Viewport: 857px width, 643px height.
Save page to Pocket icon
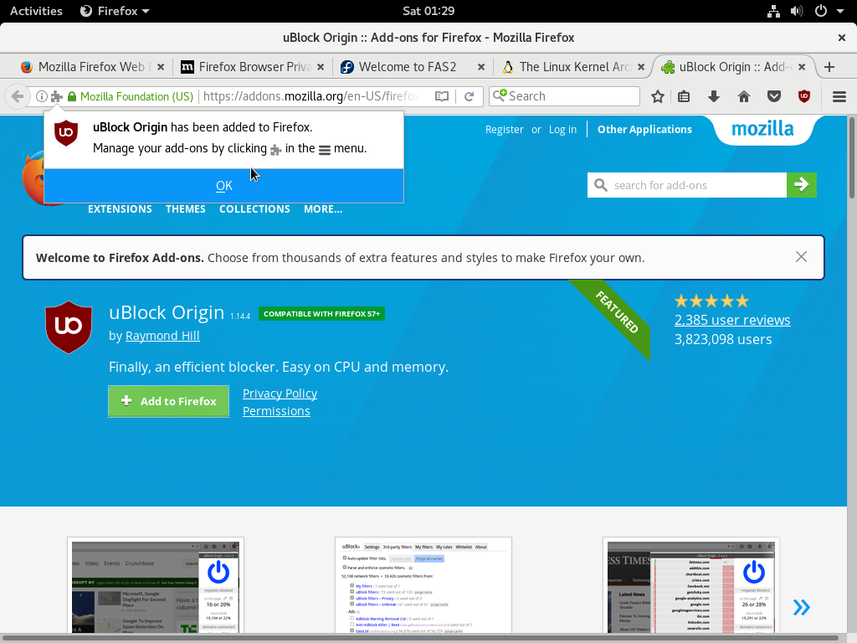tap(774, 97)
